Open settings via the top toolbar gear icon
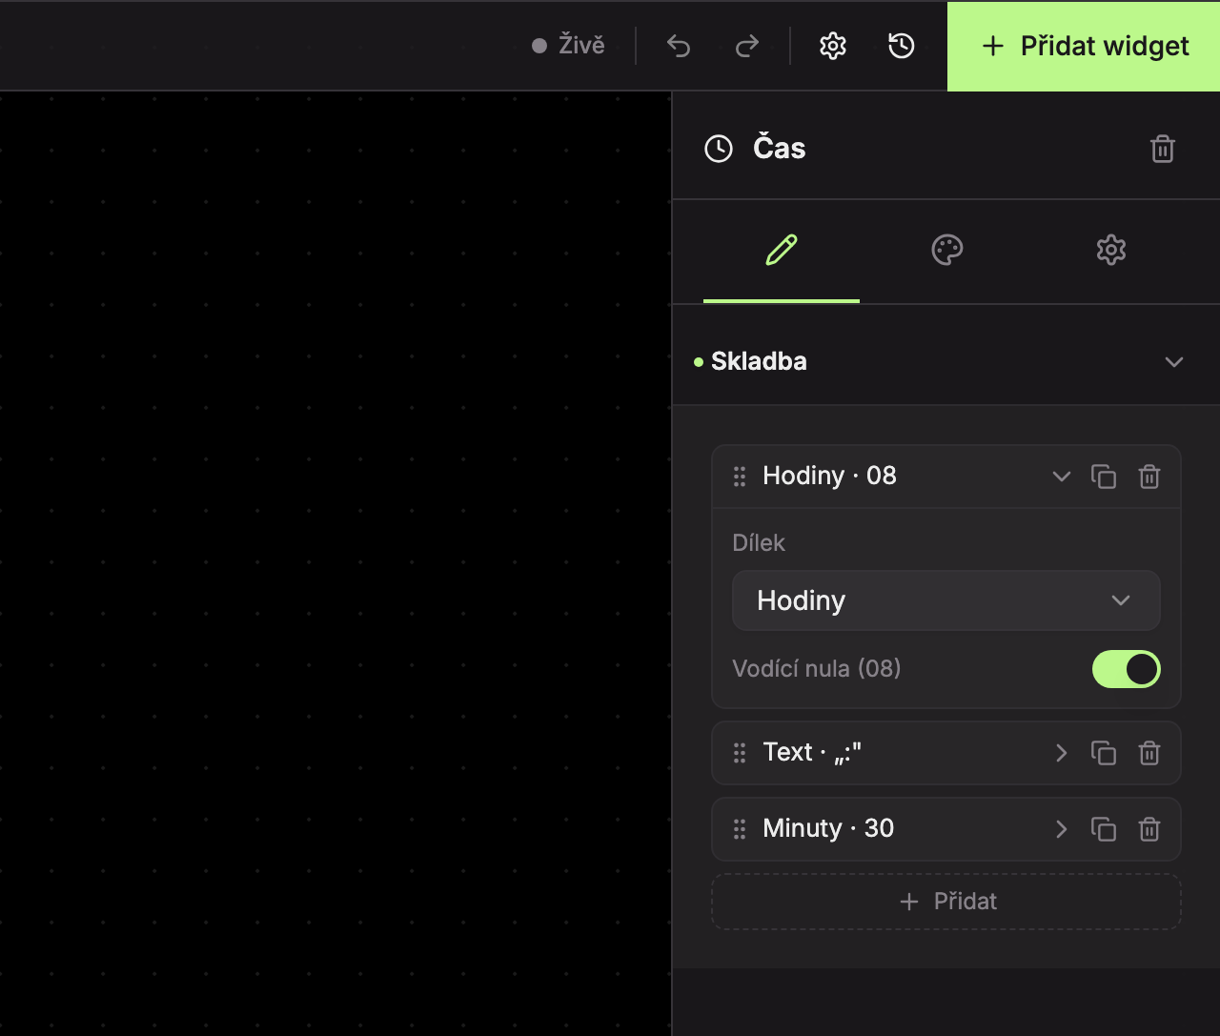The height and width of the screenshot is (1036, 1220). pos(833,46)
